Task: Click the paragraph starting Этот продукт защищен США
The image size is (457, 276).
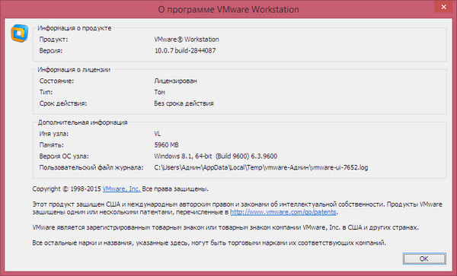Action: point(237,208)
